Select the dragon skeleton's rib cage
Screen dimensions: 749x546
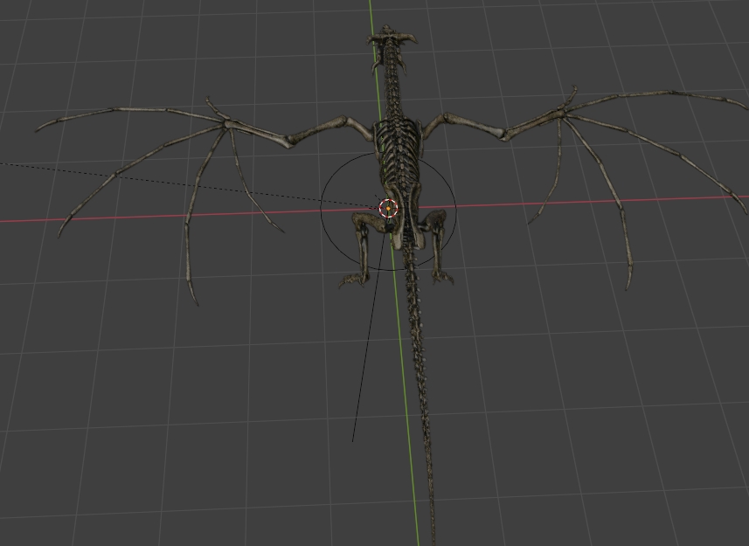point(398,150)
